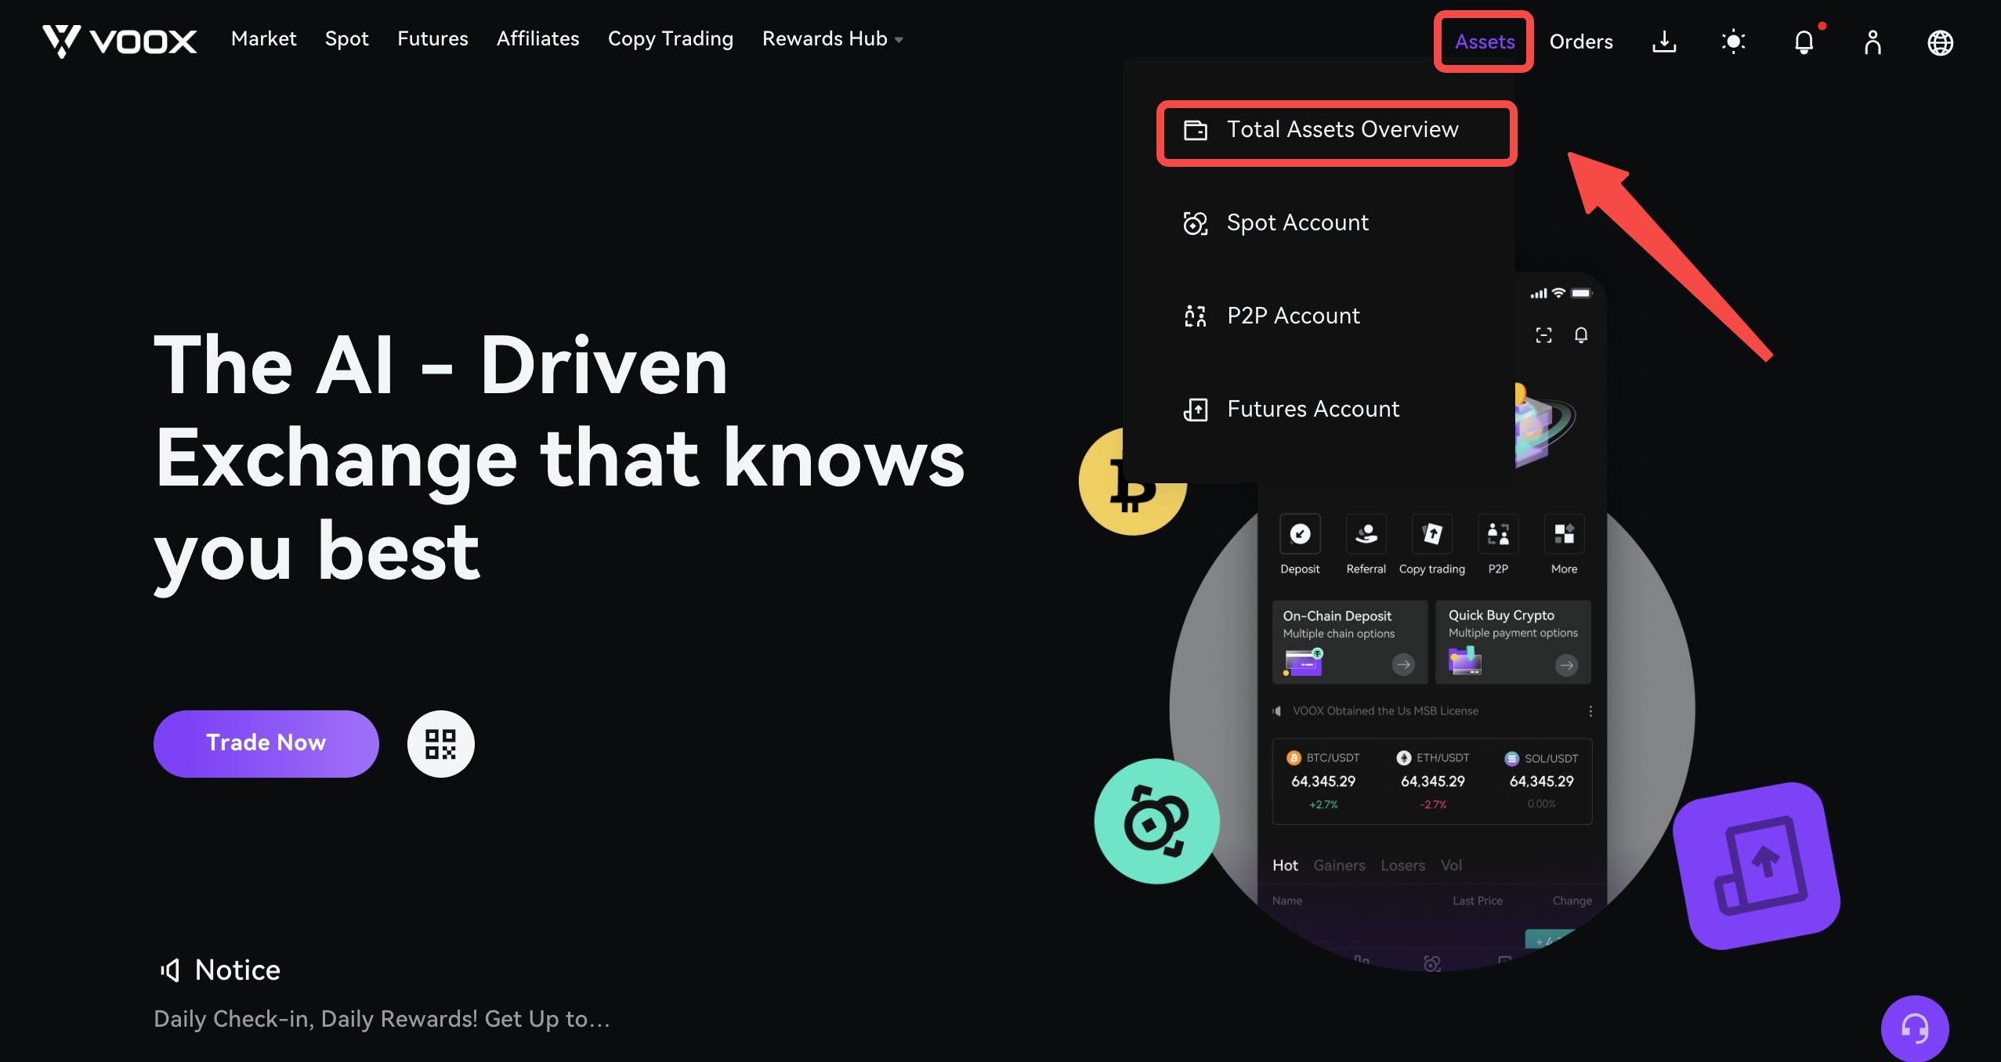
Task: Tap the More icon in phone mockup
Action: 1564,534
